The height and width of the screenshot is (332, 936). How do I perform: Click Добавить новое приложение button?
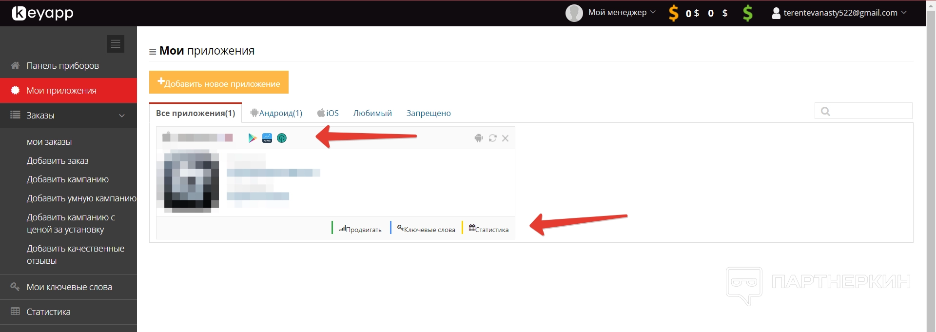click(219, 82)
